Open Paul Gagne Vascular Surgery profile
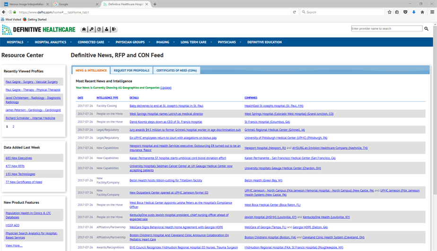 point(32,82)
